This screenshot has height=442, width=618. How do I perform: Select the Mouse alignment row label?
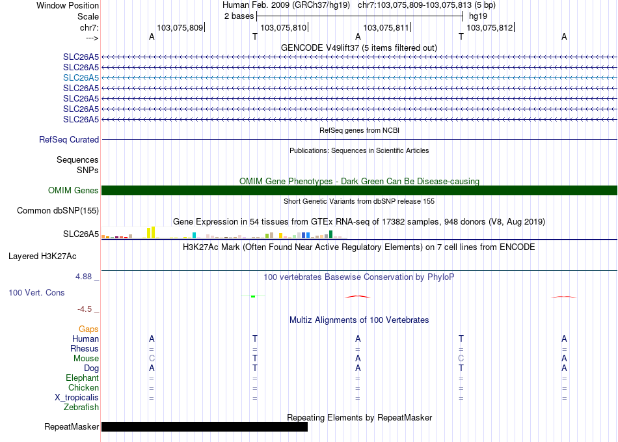click(x=86, y=359)
